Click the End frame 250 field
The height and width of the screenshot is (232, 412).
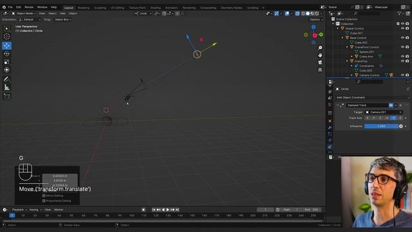tap(312, 209)
